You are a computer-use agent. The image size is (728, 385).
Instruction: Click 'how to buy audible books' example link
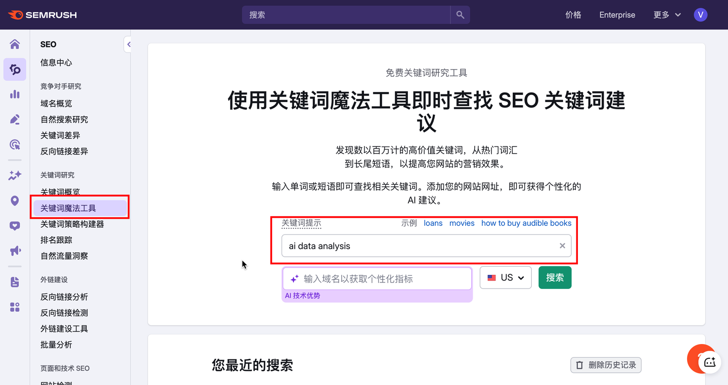click(x=526, y=223)
